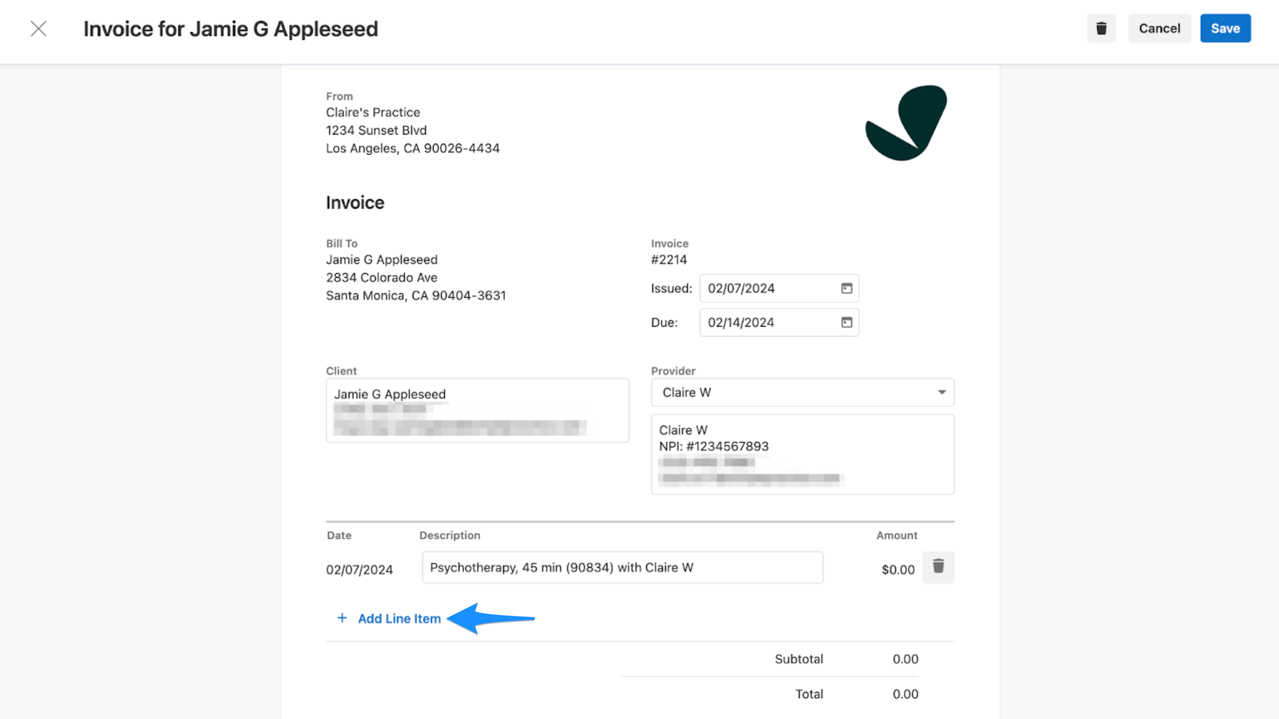Image resolution: width=1279 pixels, height=719 pixels.
Task: Save the invoice
Action: [1225, 28]
